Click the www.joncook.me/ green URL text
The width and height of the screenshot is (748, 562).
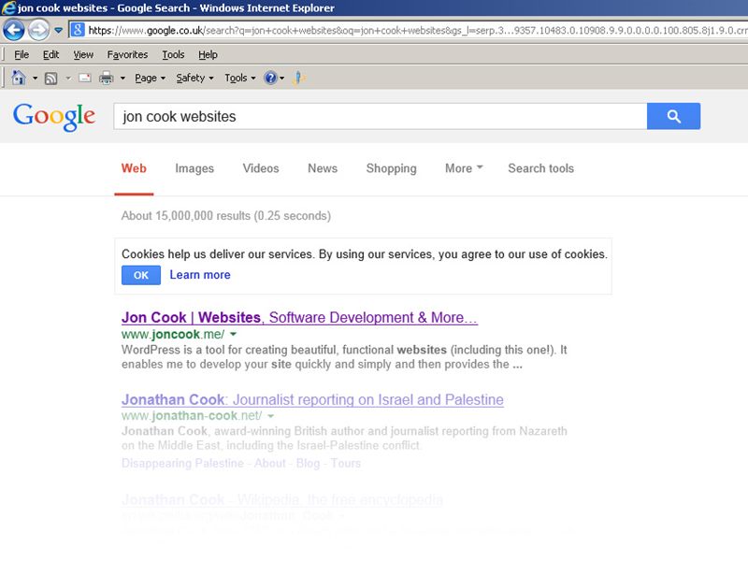click(x=173, y=334)
